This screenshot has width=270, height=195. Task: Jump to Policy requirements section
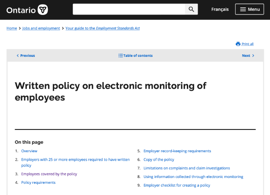pyautogui.click(x=38, y=183)
